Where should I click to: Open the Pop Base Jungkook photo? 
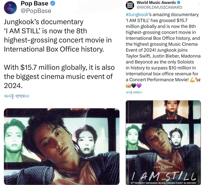(x=62, y=146)
